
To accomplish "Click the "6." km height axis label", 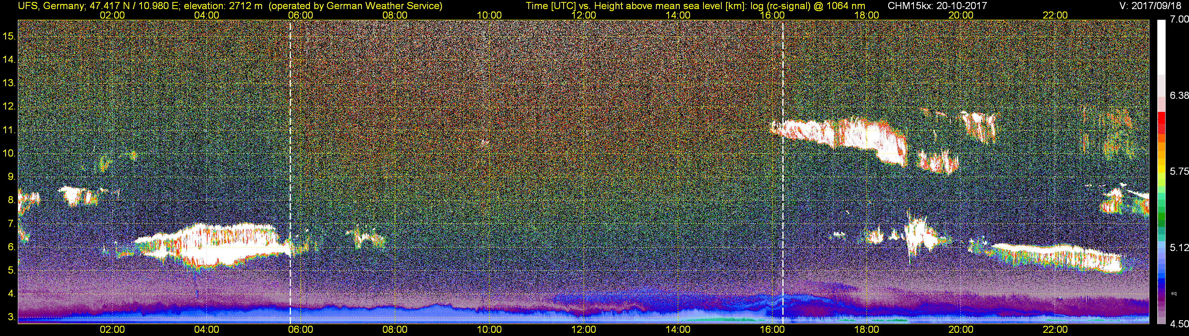I will [x=11, y=247].
